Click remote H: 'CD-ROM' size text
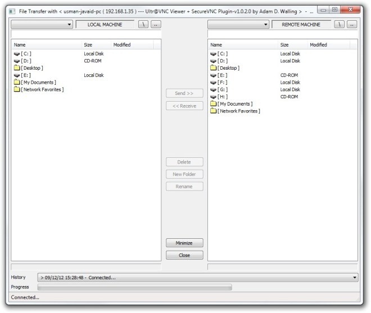This screenshot has width=371, height=313. pyautogui.click(x=289, y=97)
